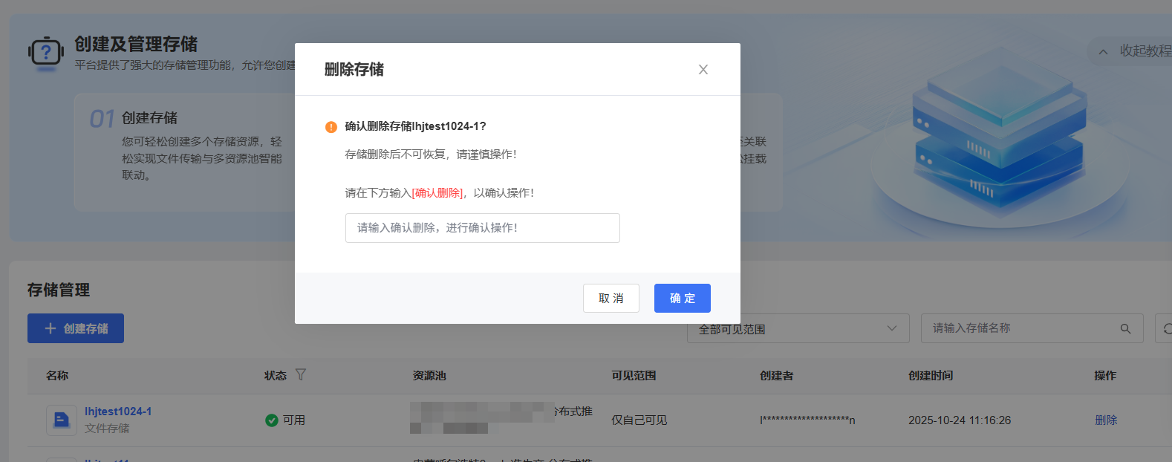The width and height of the screenshot is (1172, 462).
Task: Click the 创建存储 button
Action: click(x=76, y=328)
